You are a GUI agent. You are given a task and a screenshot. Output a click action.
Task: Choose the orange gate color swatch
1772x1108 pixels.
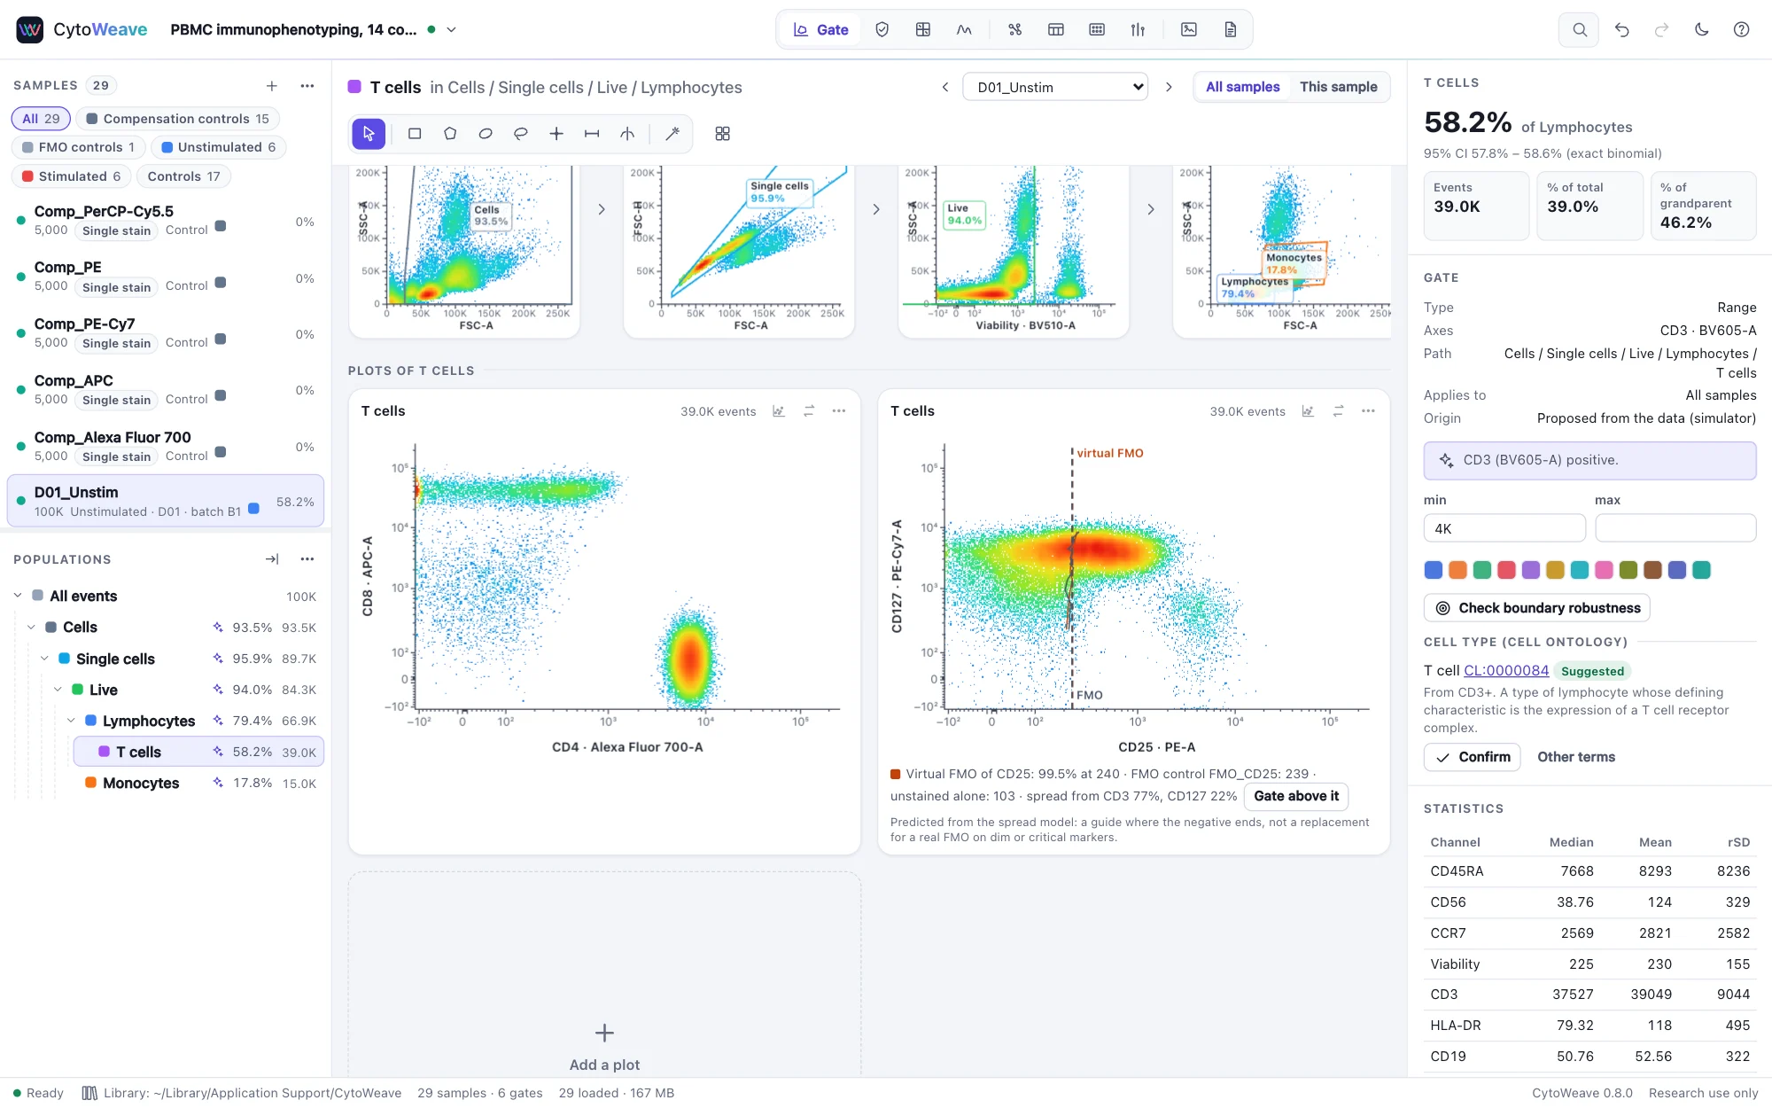pos(1457,570)
